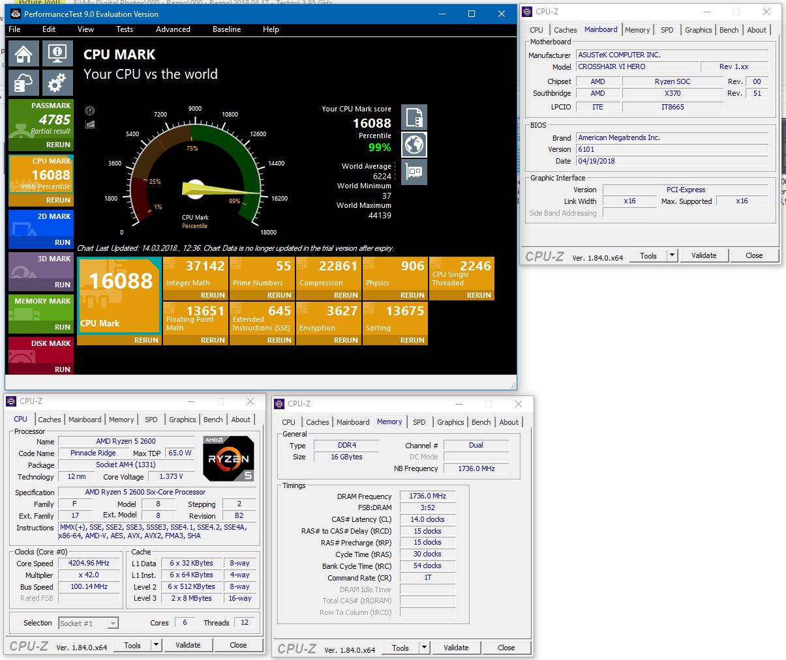Open the View menu
The image size is (786, 660).
point(85,29)
